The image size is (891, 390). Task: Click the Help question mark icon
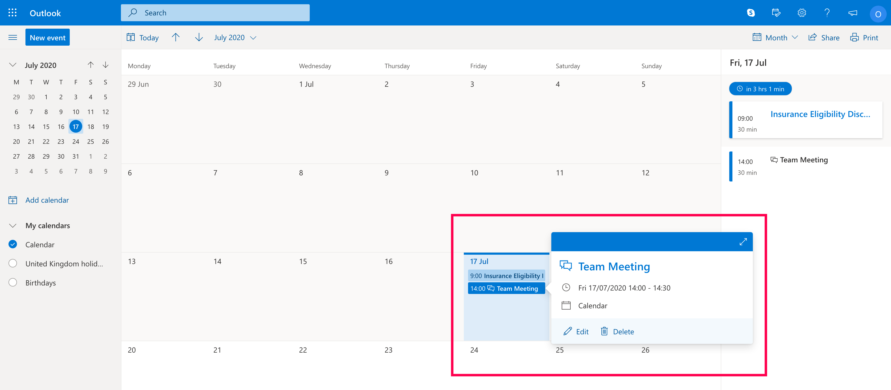coord(827,13)
